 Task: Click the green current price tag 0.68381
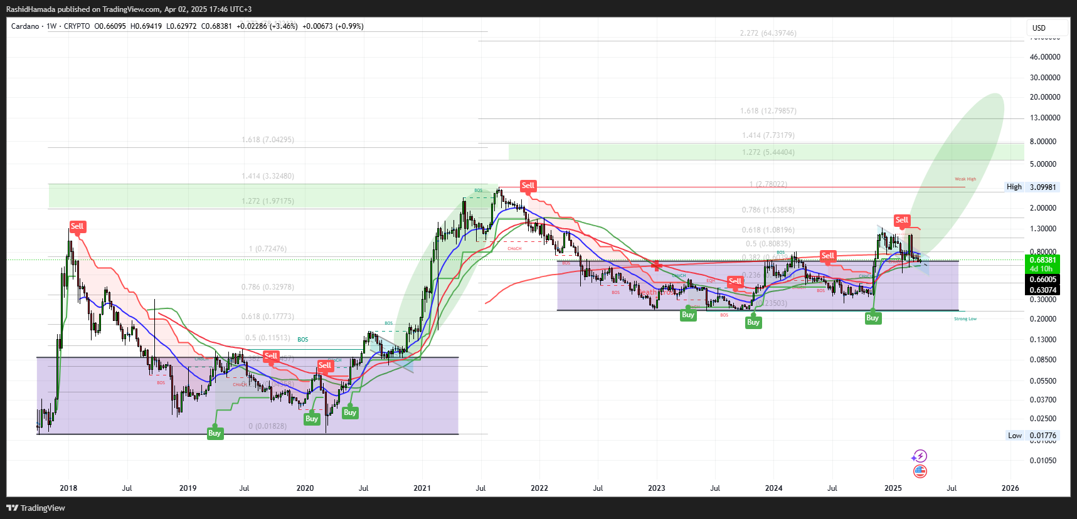(x=1043, y=260)
